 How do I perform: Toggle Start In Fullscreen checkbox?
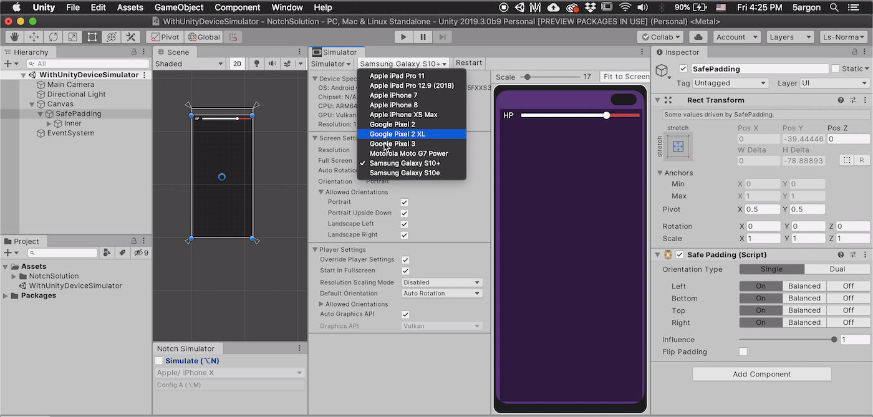click(x=405, y=271)
